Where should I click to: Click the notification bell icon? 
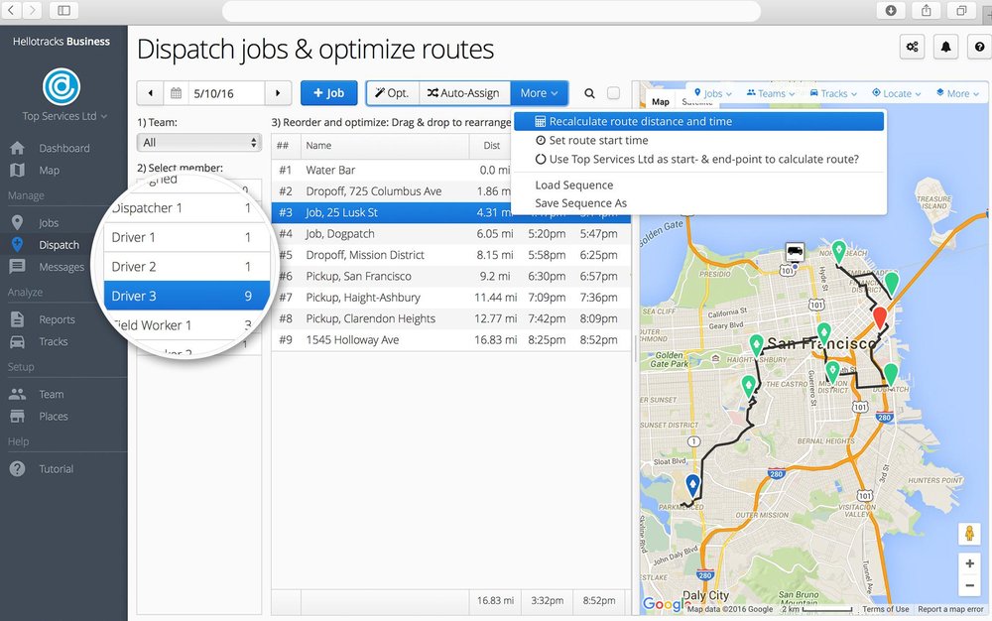945,46
